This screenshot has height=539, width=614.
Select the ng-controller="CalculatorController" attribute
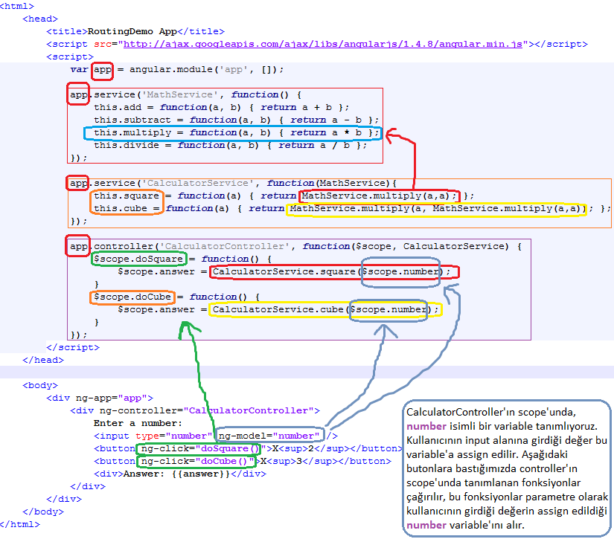coord(206,410)
